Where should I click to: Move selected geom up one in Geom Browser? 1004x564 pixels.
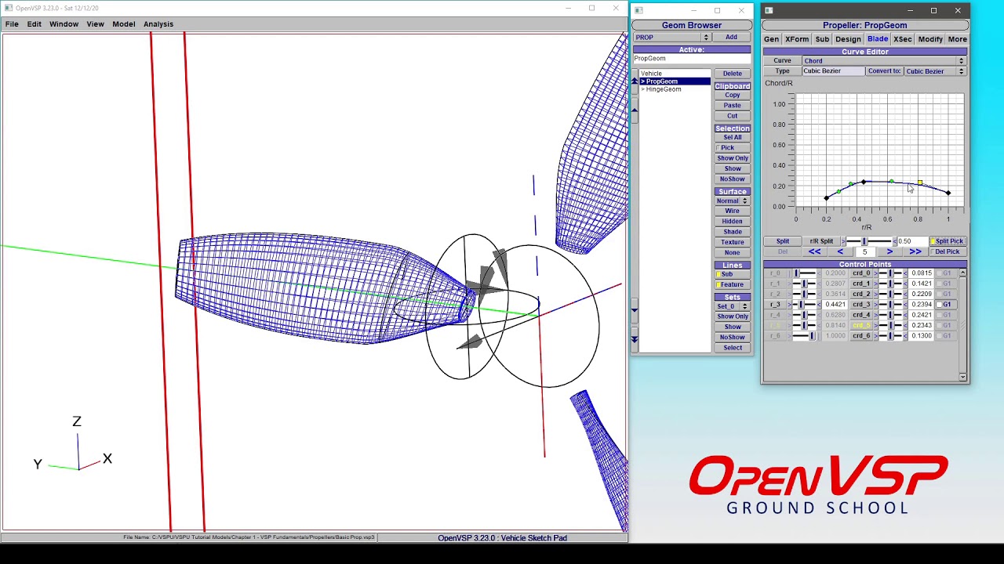635,110
